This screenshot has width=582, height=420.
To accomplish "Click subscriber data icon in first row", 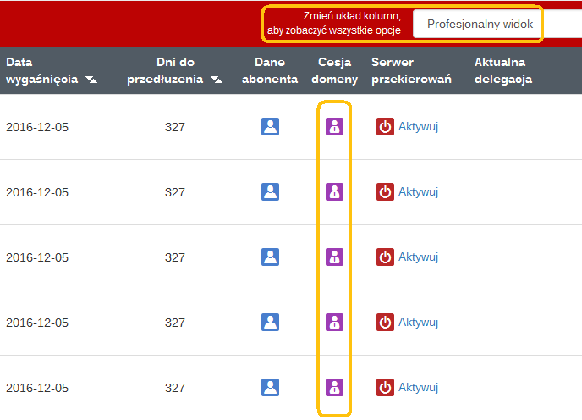I will 270,127.
